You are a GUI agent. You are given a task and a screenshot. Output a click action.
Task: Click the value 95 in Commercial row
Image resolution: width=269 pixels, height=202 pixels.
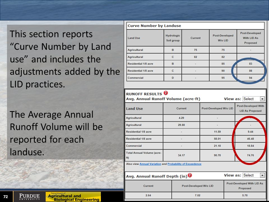click(223, 78)
